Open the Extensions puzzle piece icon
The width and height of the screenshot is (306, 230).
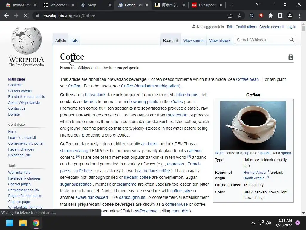(270, 16)
